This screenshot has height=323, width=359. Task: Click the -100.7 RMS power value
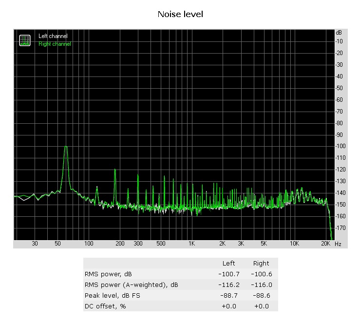point(229,274)
